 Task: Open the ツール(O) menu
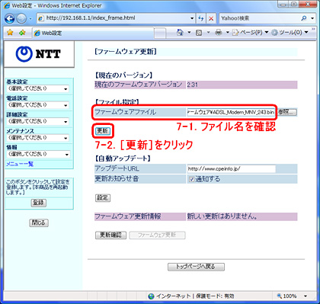point(290,33)
